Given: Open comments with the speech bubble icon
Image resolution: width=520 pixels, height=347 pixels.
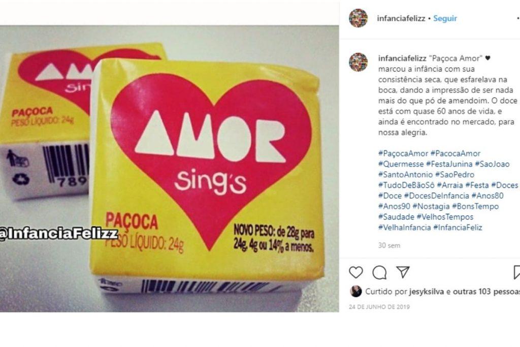Looking at the screenshot, I should click(x=379, y=273).
